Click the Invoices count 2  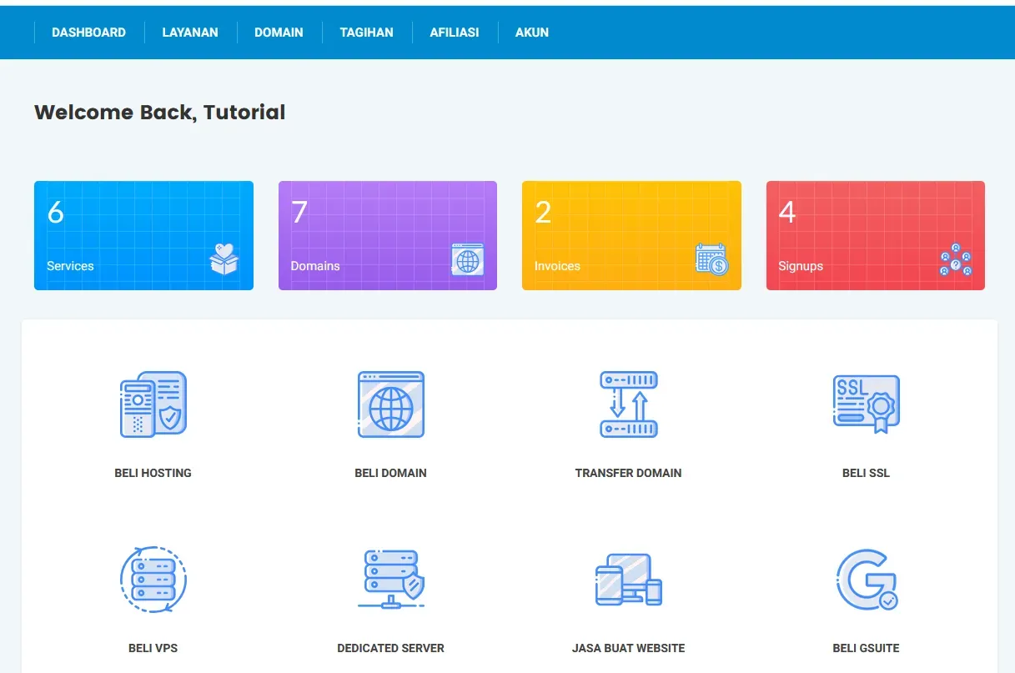coord(543,213)
